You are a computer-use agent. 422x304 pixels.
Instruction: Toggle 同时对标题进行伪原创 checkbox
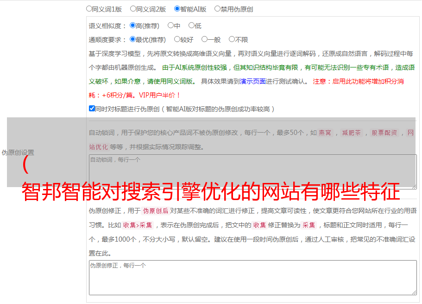[92, 109]
